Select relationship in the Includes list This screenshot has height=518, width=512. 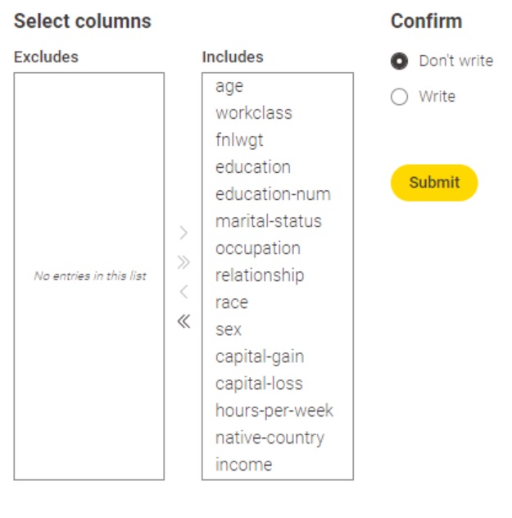point(259,275)
